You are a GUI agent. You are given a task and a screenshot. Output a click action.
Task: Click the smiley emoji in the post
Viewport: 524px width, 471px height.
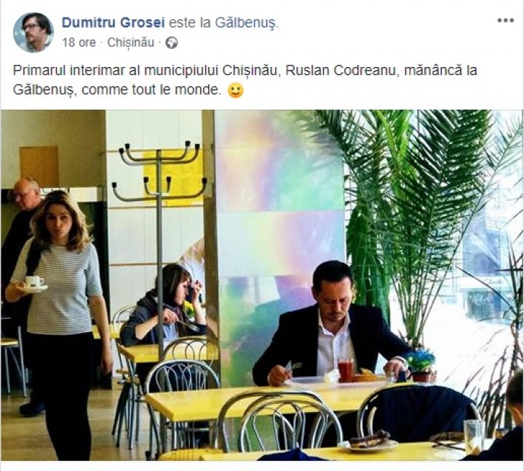(x=236, y=90)
